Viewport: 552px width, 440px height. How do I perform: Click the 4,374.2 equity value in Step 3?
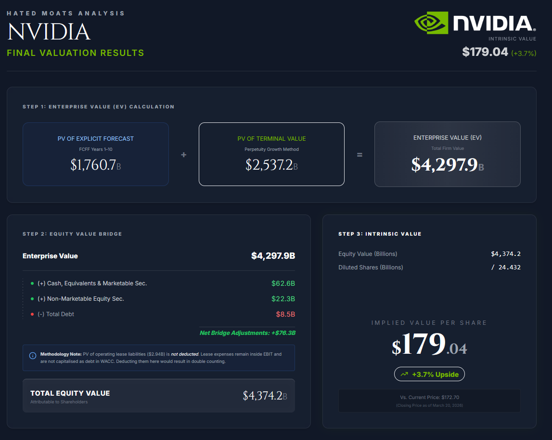click(505, 254)
